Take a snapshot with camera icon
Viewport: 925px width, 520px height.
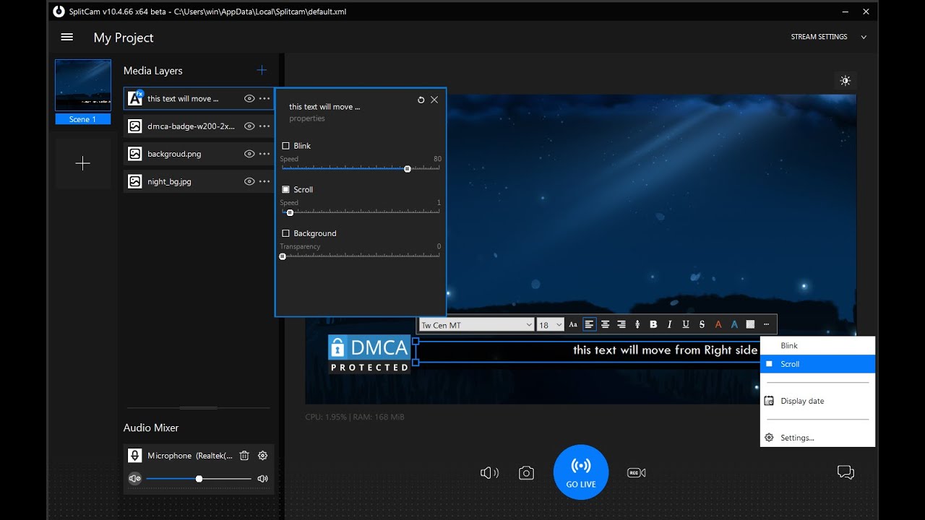[x=526, y=473]
